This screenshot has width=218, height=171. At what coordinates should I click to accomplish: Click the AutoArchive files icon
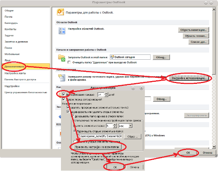[x=62, y=78]
